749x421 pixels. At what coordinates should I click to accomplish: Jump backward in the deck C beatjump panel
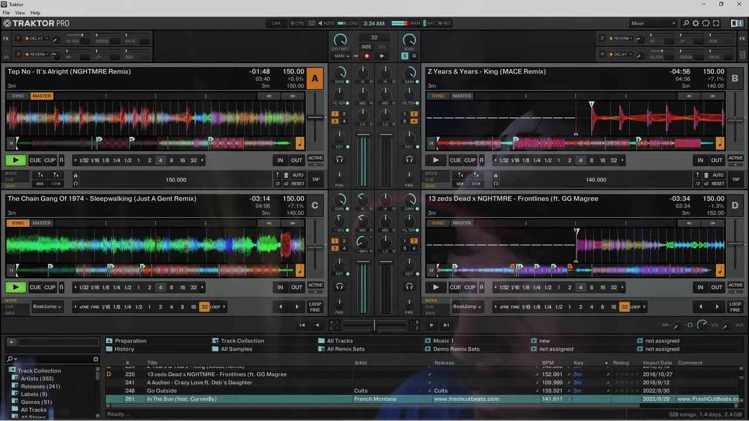pyautogui.click(x=280, y=306)
